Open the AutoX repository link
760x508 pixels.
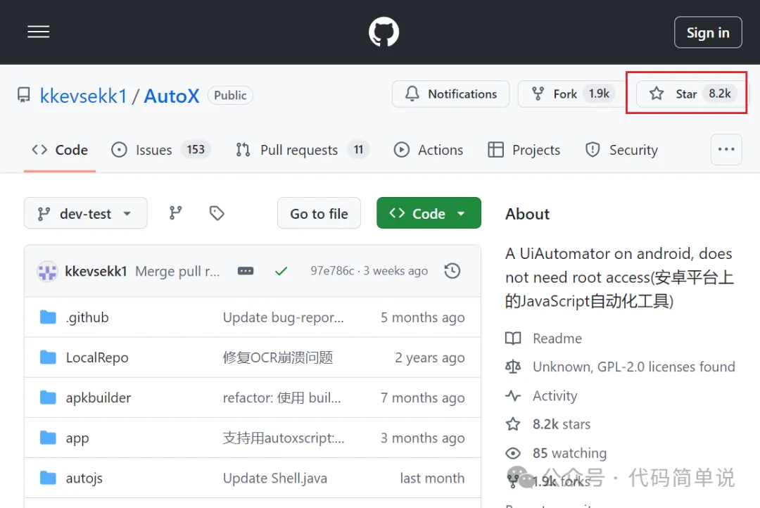pyautogui.click(x=172, y=96)
